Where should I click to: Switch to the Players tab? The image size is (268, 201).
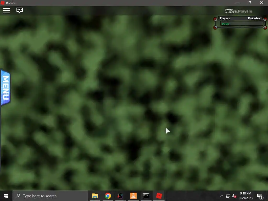[x=225, y=18]
